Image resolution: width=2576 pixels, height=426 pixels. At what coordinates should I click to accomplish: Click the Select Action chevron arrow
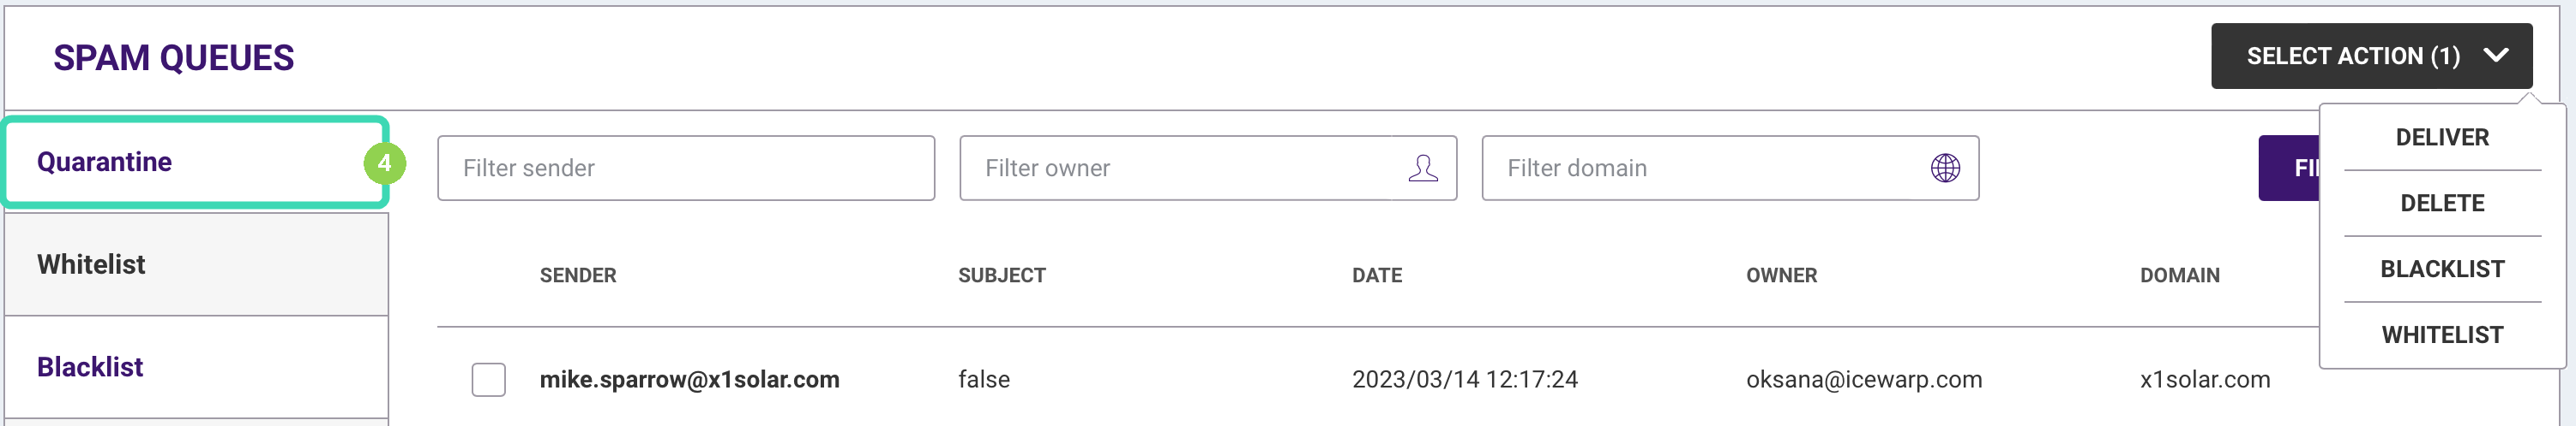click(2495, 56)
